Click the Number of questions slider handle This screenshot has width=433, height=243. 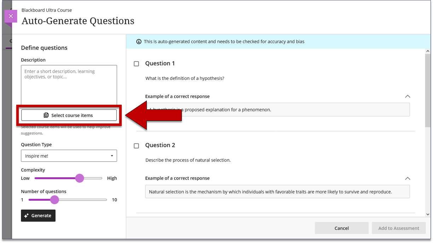[54, 200]
